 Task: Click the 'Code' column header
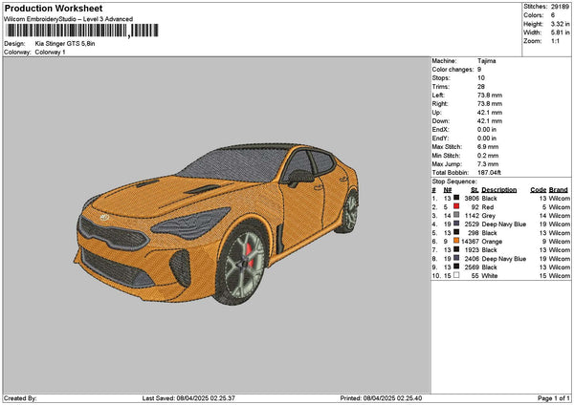coord(538,190)
